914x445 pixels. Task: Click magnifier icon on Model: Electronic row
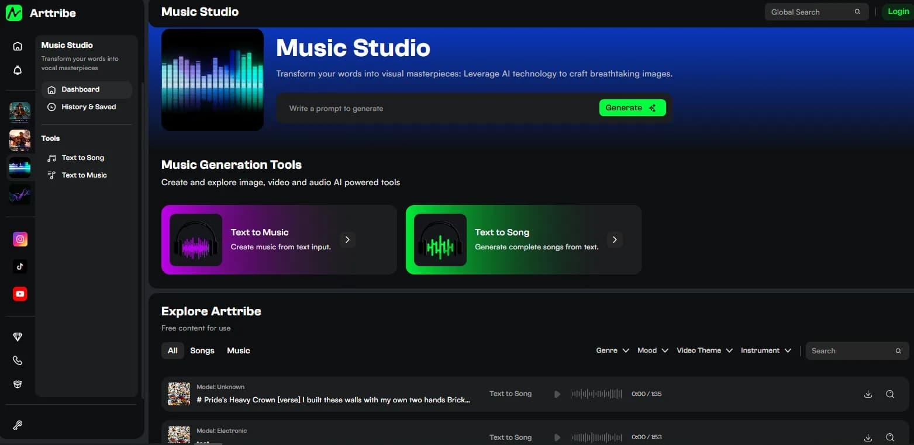(x=890, y=437)
